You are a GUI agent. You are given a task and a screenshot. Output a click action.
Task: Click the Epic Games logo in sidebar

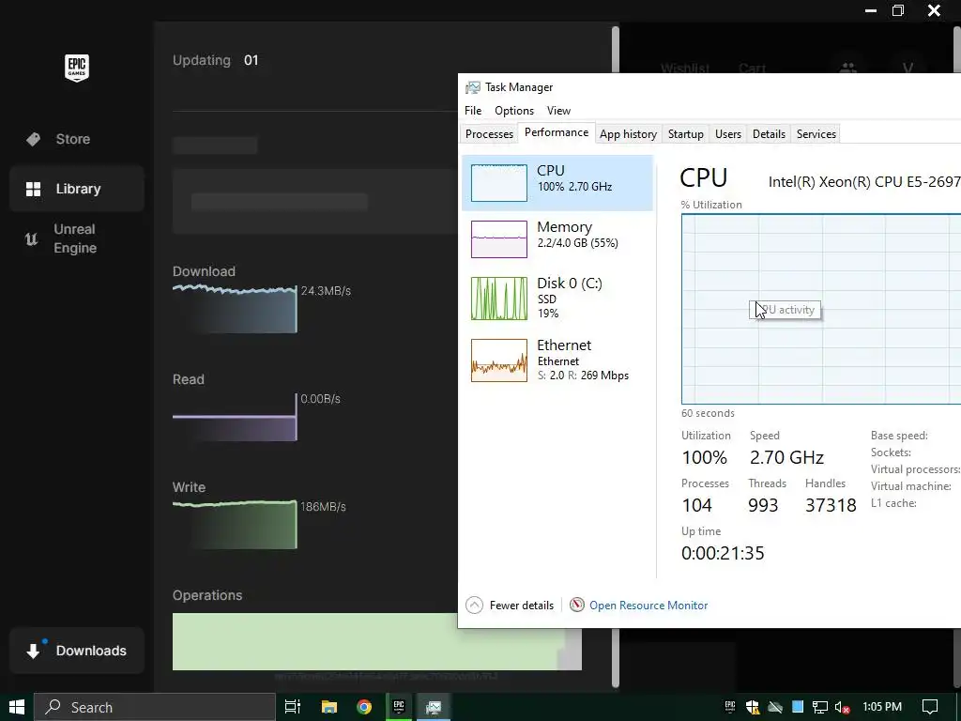77,68
